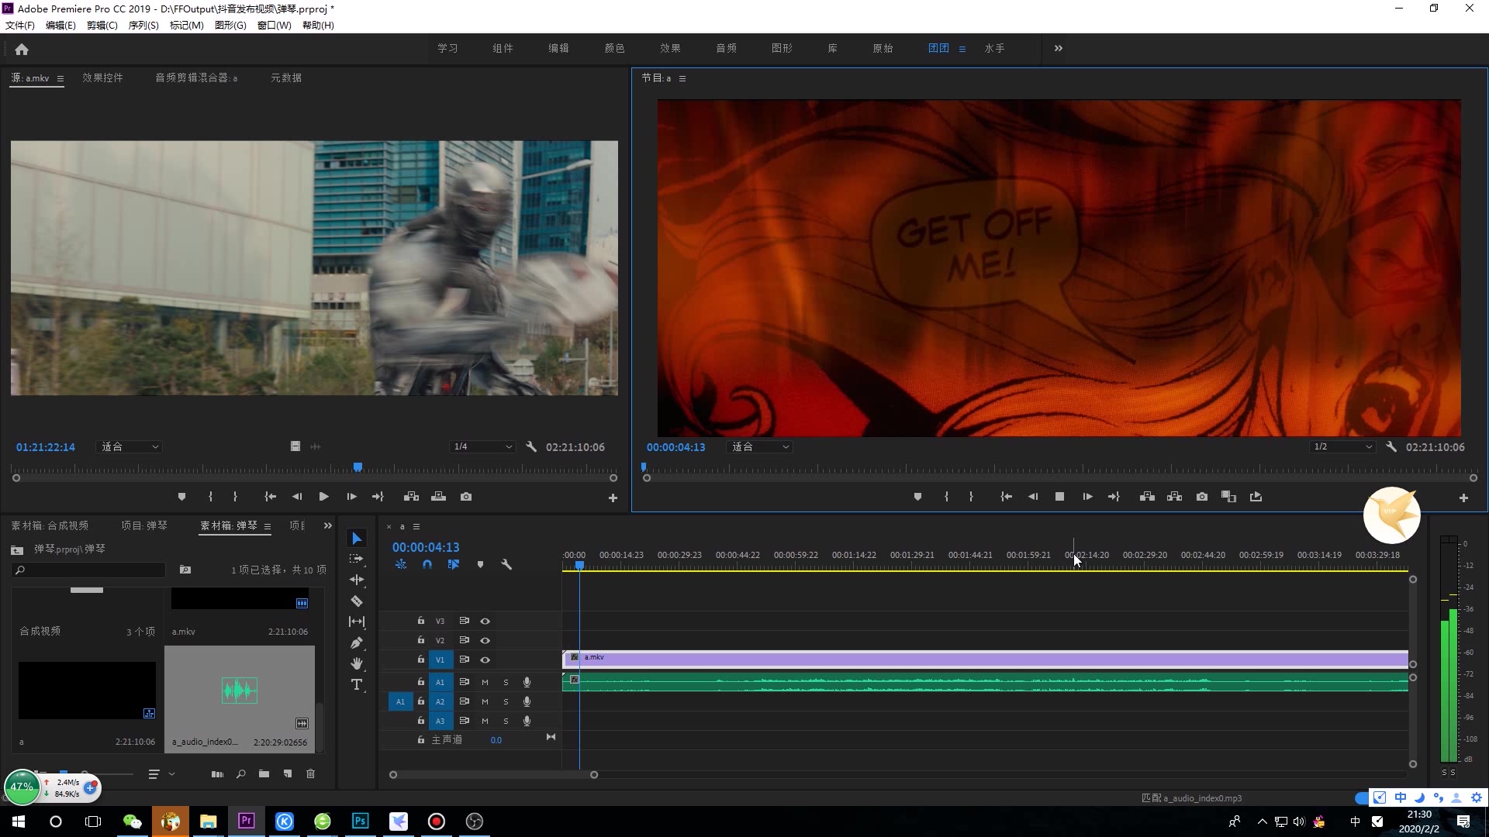
Task: Click Extract button in program monitor
Action: coord(1175,497)
